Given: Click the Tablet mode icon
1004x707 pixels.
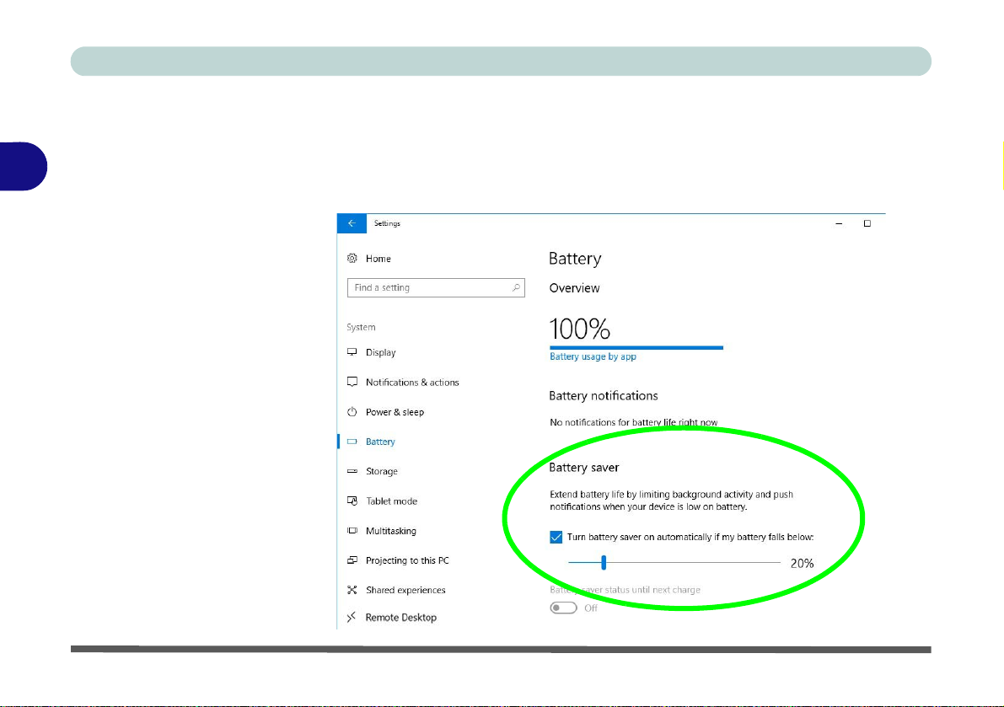Looking at the screenshot, I should (x=352, y=501).
